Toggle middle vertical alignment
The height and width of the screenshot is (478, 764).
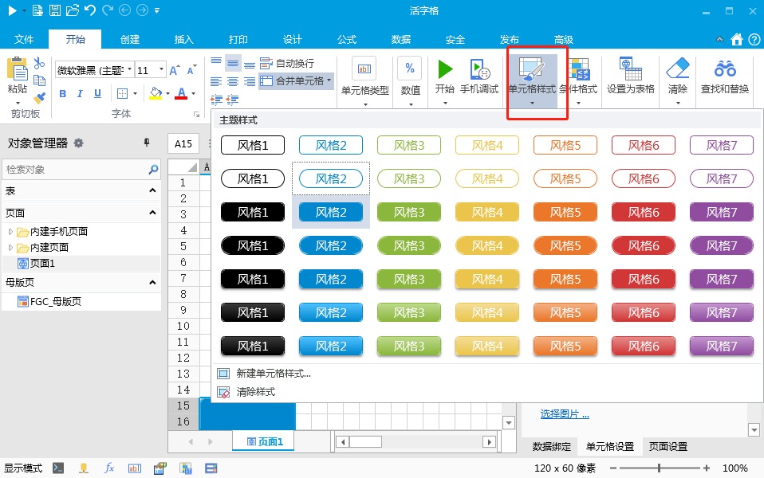pyautogui.click(x=233, y=63)
